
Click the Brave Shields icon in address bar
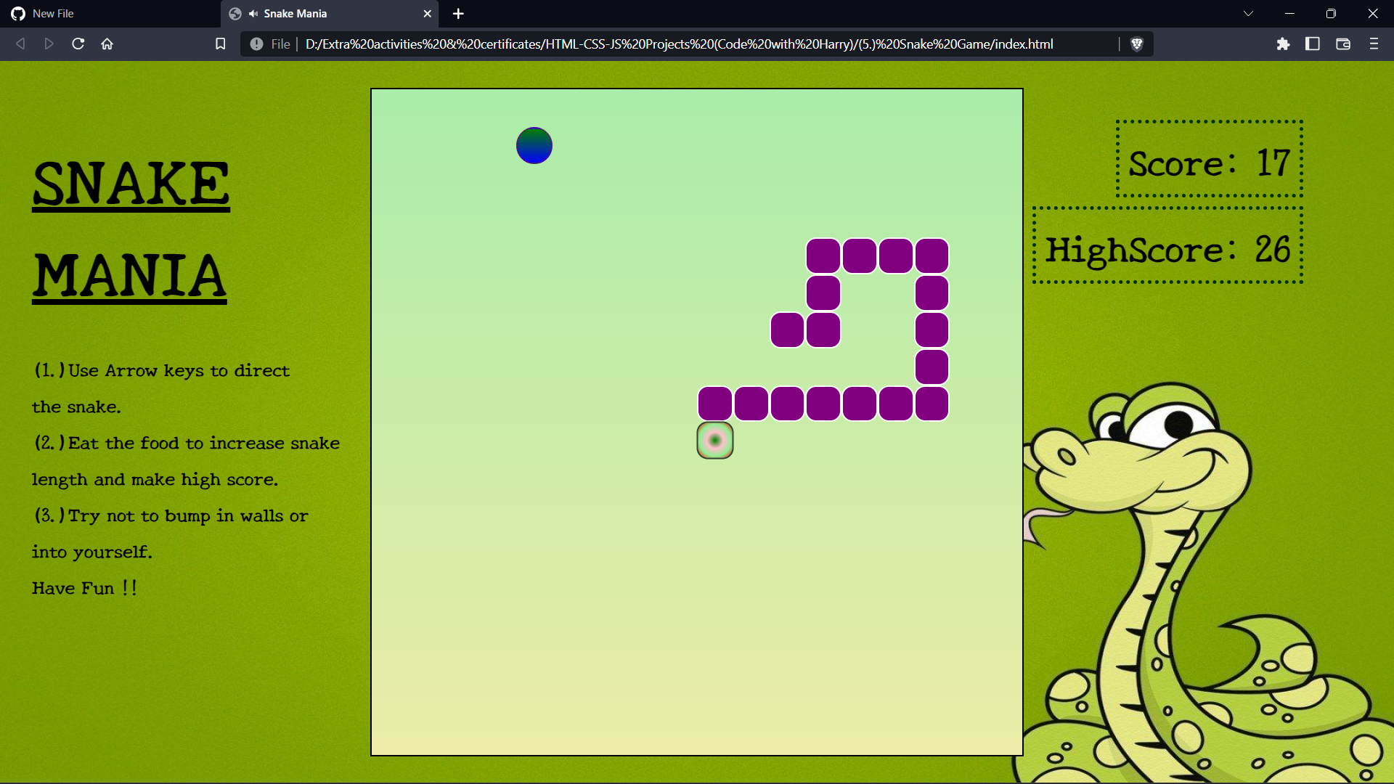point(1137,44)
